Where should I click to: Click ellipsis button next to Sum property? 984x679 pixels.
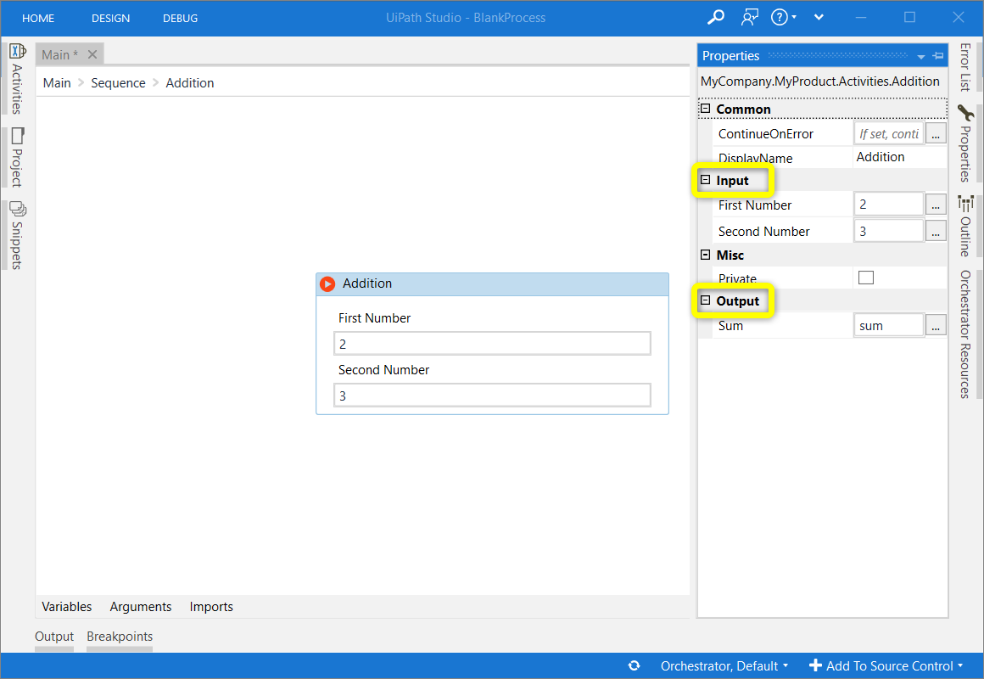(x=936, y=325)
